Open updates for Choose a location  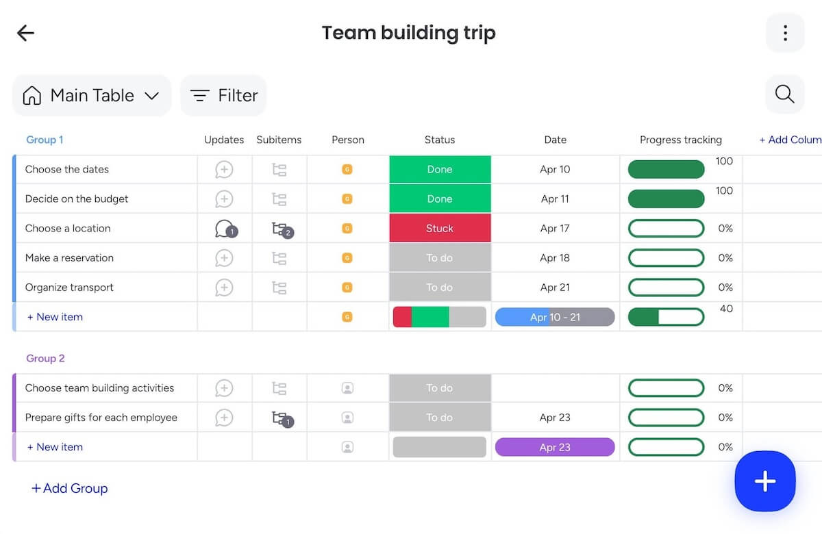(x=225, y=229)
